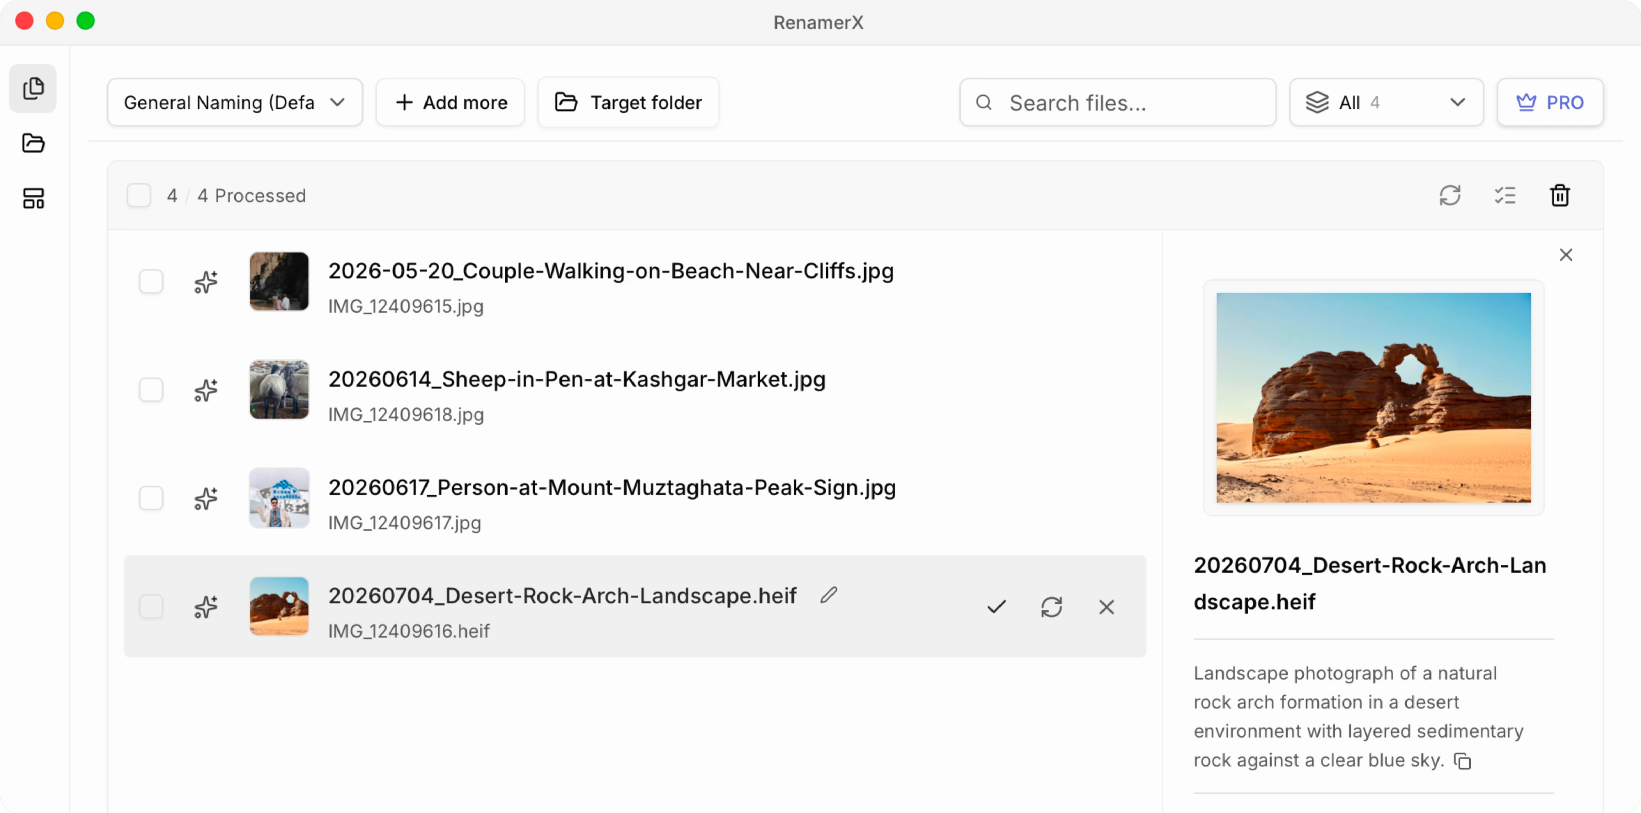Click AI sparkle icon for Desert-Rock-Arch file
Viewport: 1641px width, 813px height.
[x=206, y=607]
